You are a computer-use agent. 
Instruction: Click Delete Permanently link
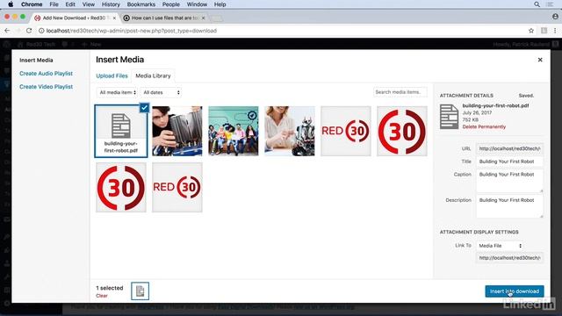coord(484,126)
